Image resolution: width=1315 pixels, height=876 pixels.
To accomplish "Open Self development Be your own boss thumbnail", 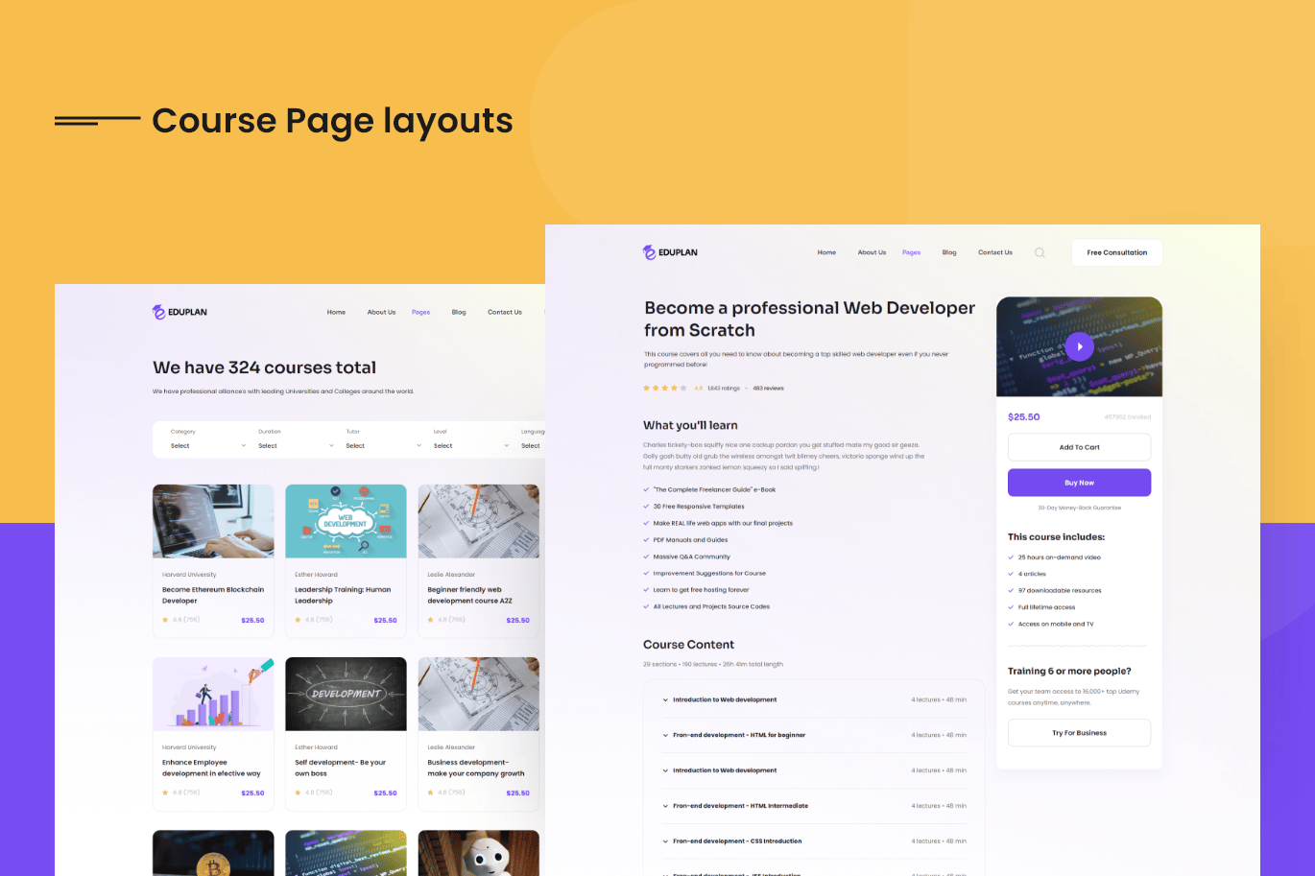I will (346, 694).
